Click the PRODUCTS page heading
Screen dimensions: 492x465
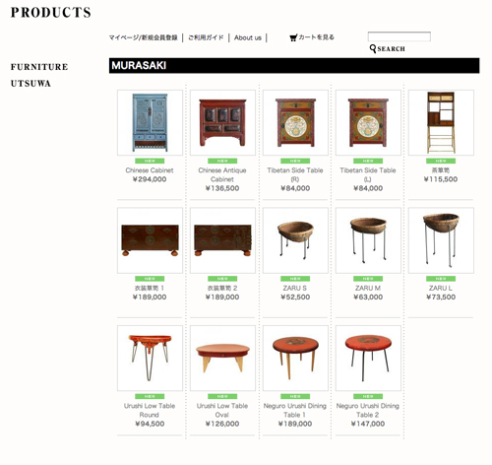pyautogui.click(x=51, y=13)
